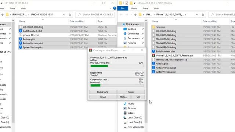235x132 pixels.
Task: Select RestoreVersion.plist icon in right window
Action: tap(153, 67)
